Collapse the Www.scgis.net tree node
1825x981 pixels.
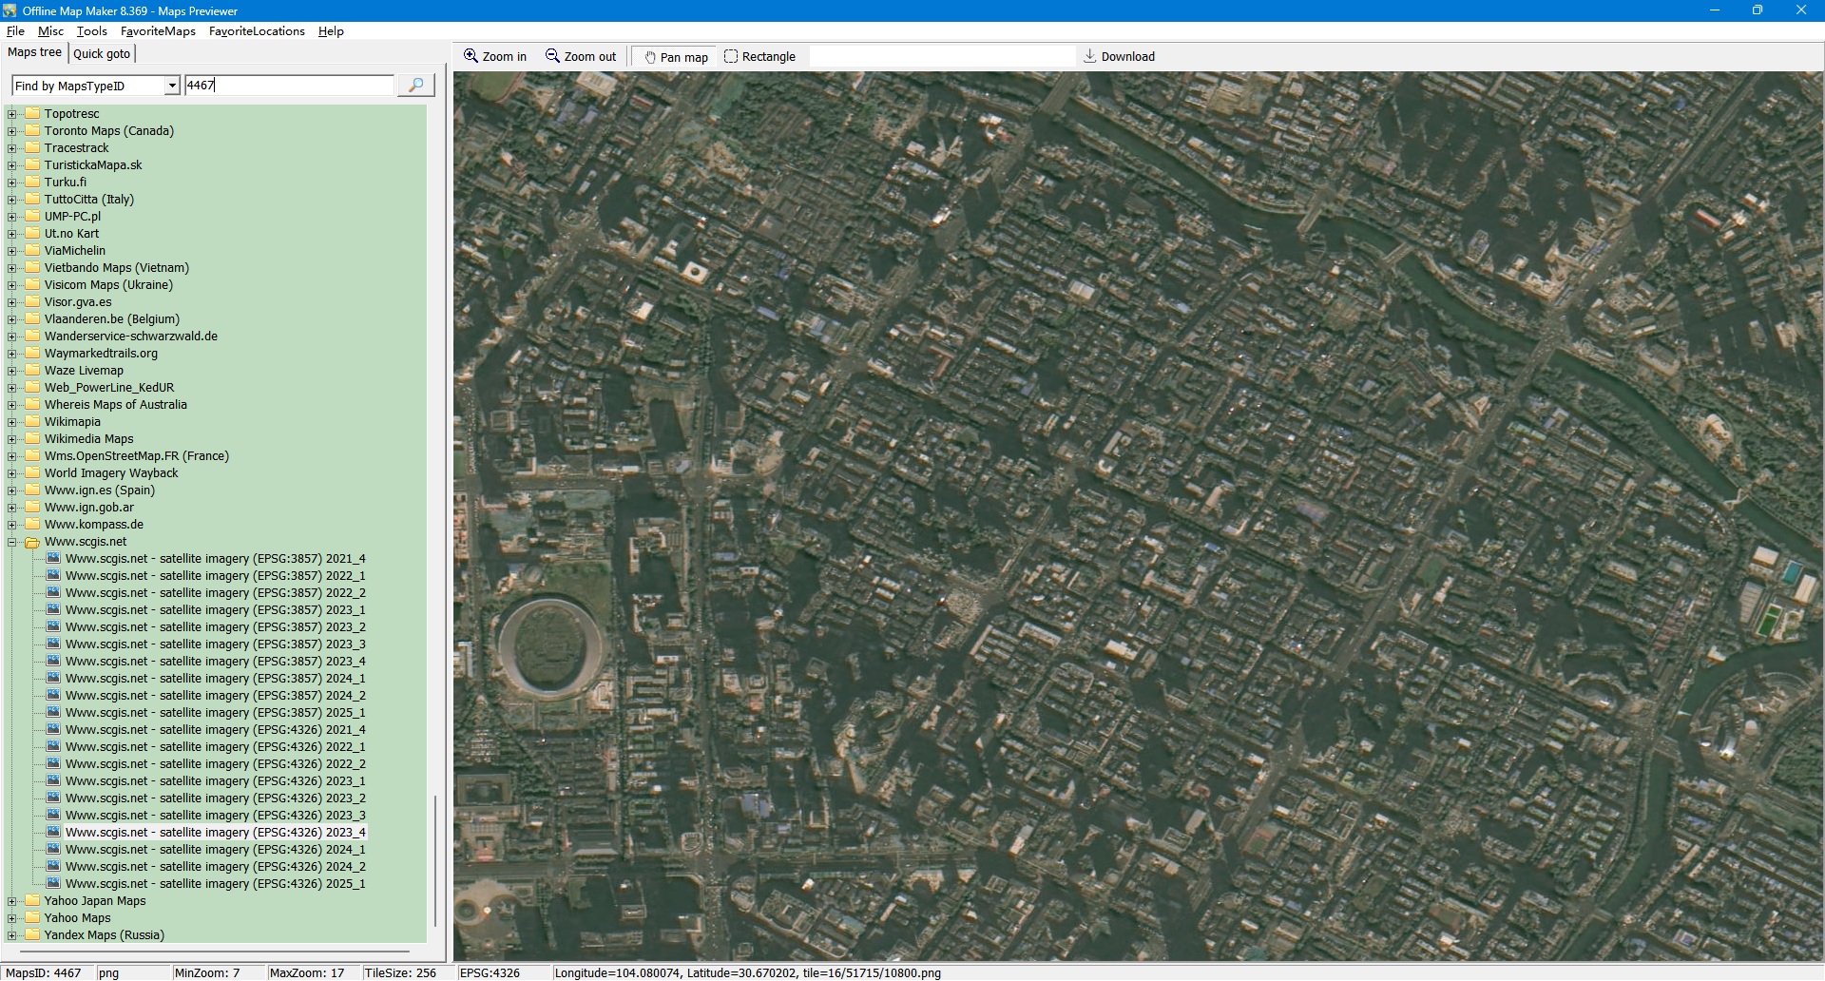[x=12, y=542]
